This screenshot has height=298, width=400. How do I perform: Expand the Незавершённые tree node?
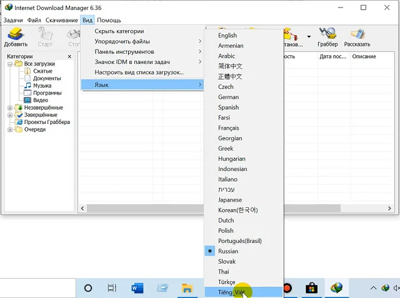tap(10, 108)
